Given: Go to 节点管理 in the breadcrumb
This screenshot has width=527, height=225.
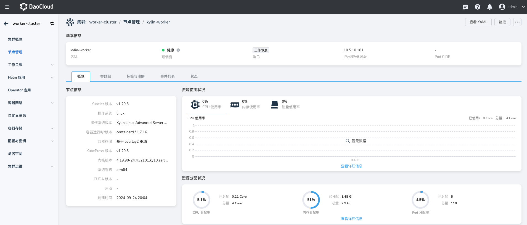Looking at the screenshot, I should pos(131,22).
